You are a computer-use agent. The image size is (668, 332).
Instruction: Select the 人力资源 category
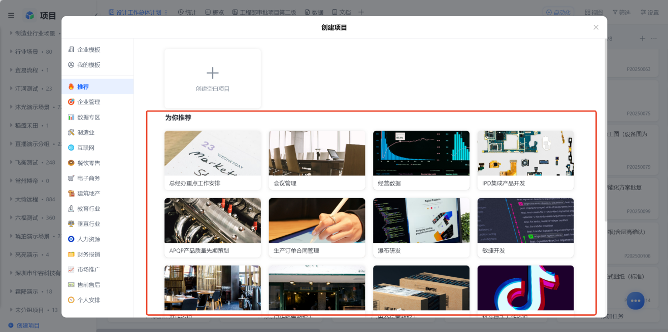(x=97, y=239)
